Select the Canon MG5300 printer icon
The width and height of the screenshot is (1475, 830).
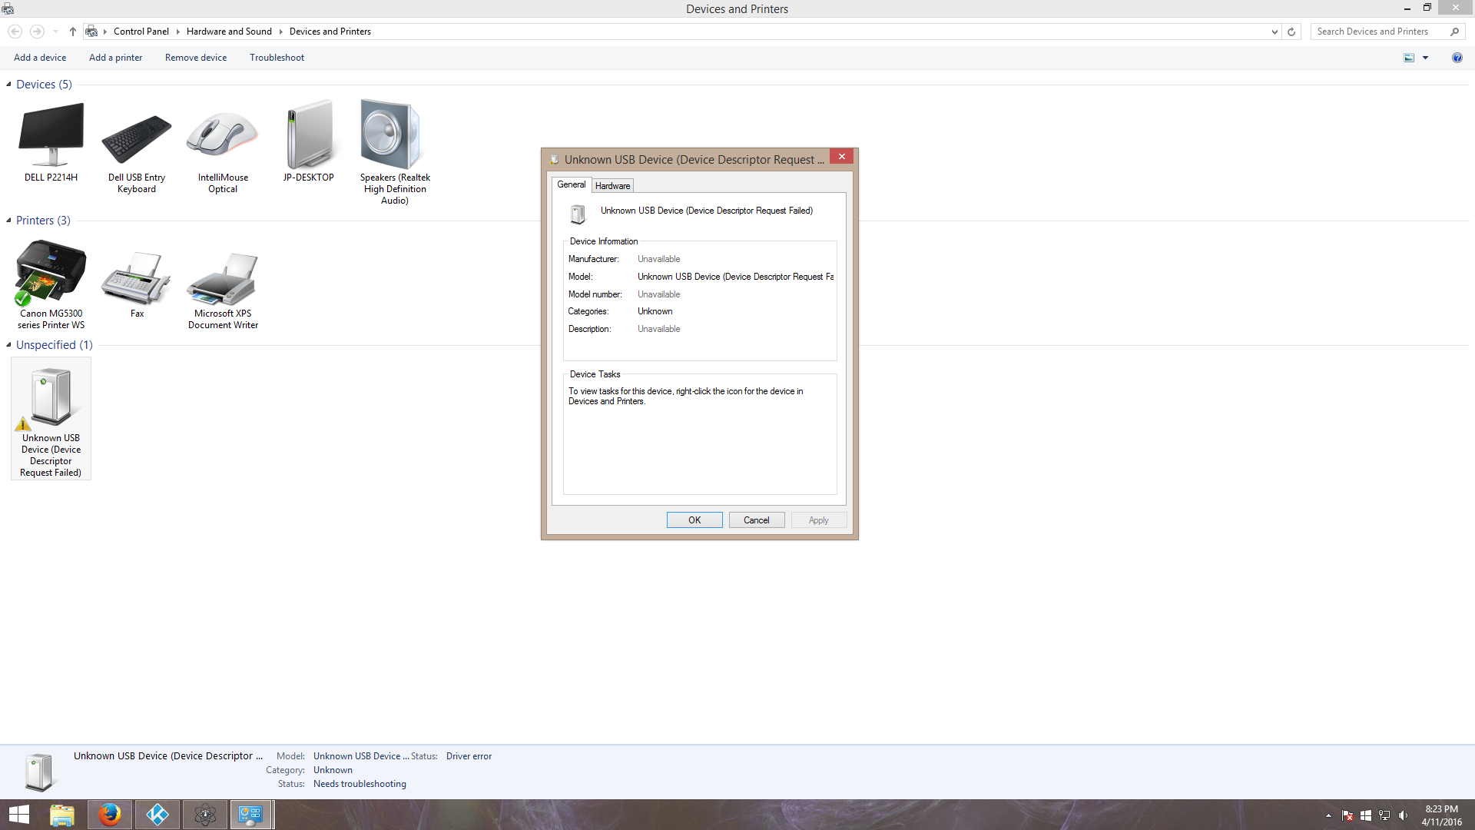pyautogui.click(x=51, y=272)
